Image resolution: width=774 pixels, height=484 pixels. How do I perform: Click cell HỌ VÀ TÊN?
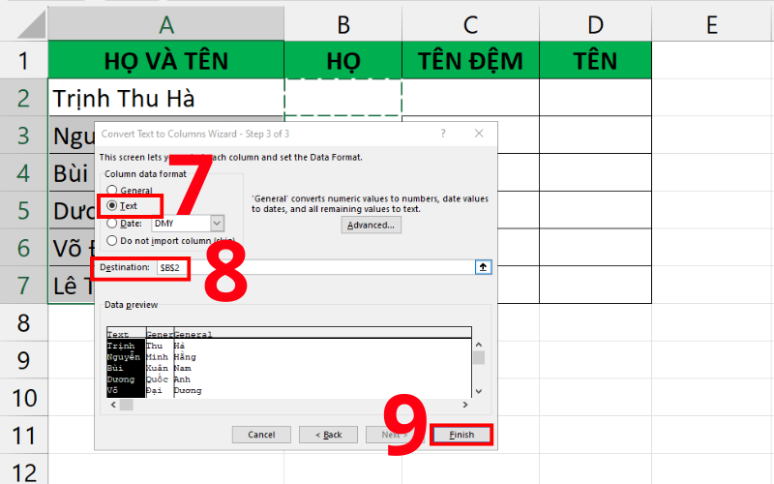165,60
